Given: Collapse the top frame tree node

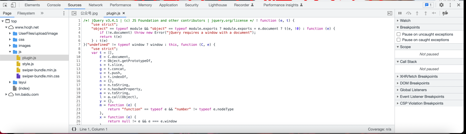Looking at the screenshot, I should 3,21.
